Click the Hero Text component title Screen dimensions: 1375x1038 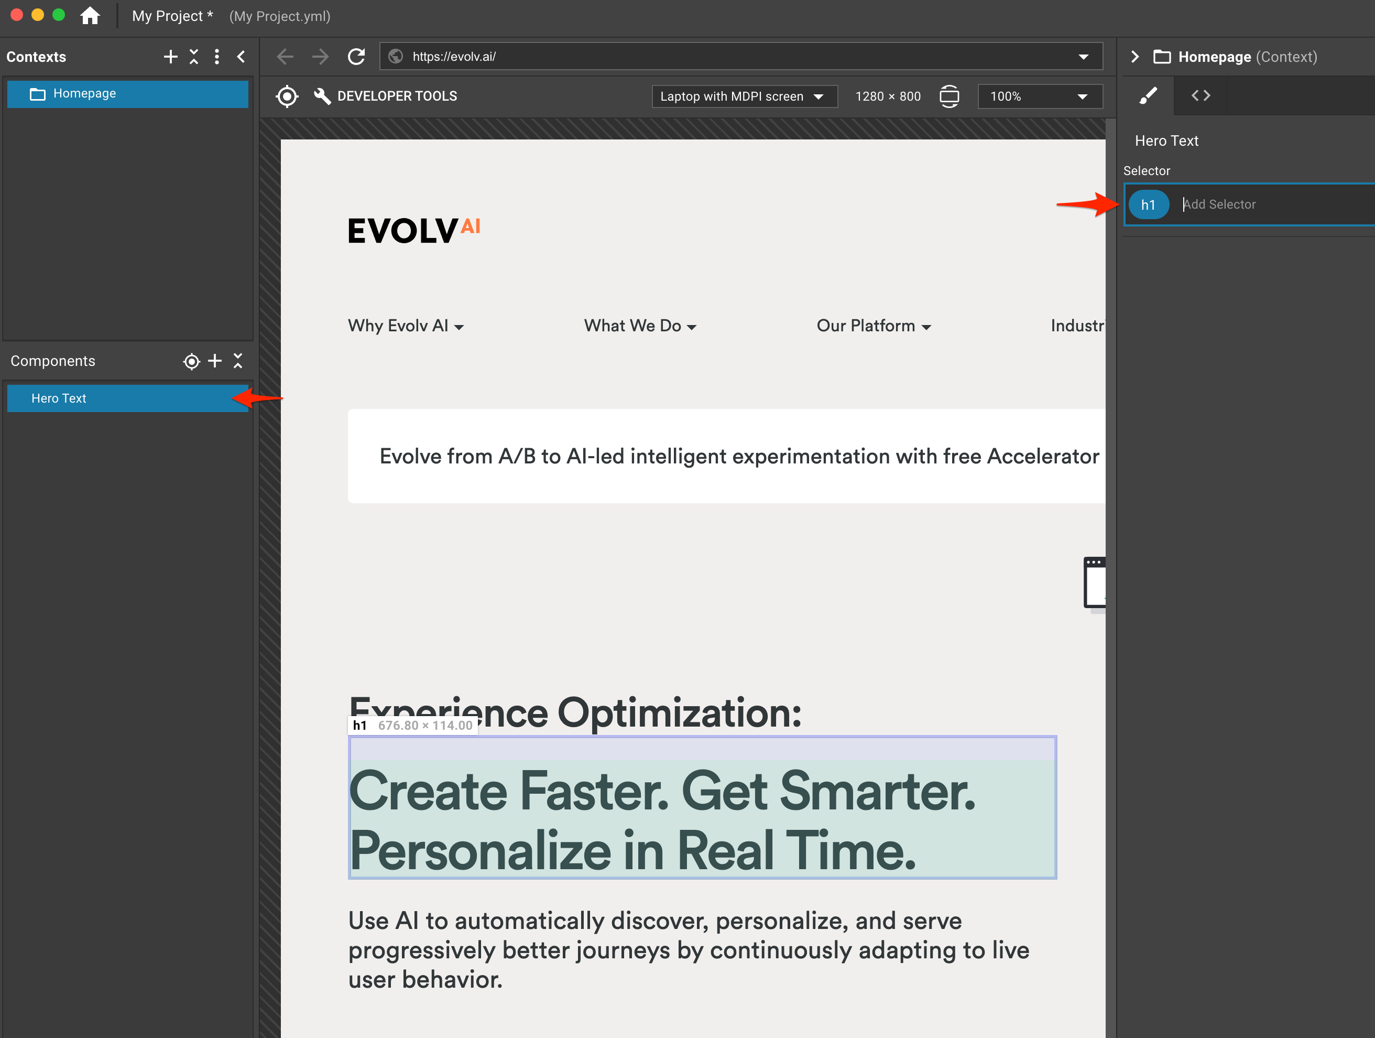pos(1166,141)
